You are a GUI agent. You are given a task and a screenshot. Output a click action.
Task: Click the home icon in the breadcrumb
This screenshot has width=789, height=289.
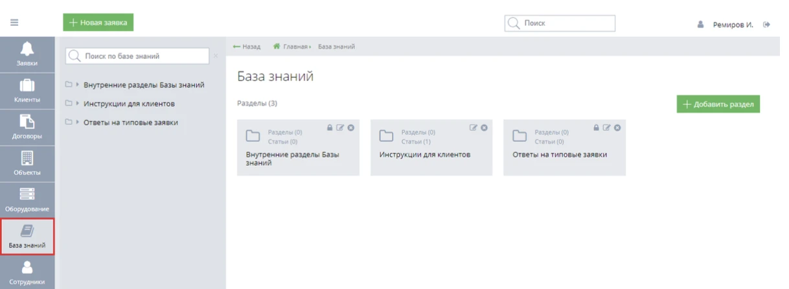(x=277, y=47)
